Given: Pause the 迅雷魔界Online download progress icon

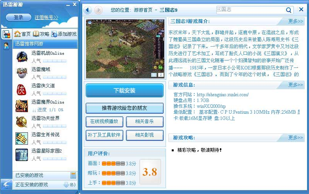Looking at the screenshot, I should (34, 110).
